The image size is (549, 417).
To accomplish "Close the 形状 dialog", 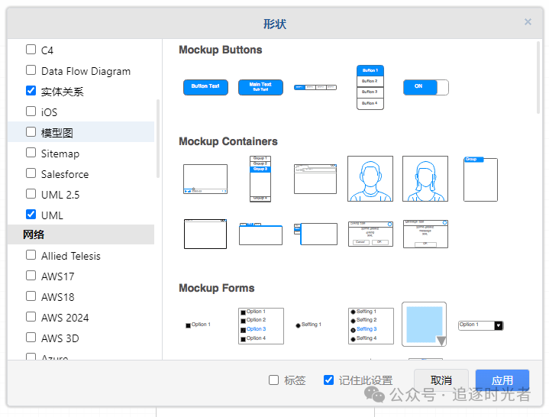I will (x=528, y=22).
